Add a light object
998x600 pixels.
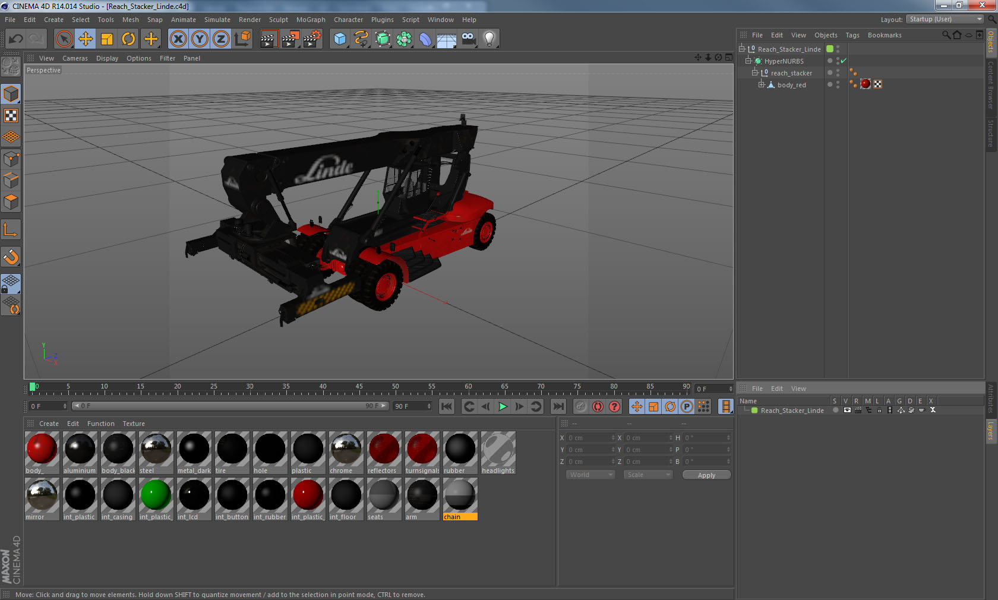(489, 39)
